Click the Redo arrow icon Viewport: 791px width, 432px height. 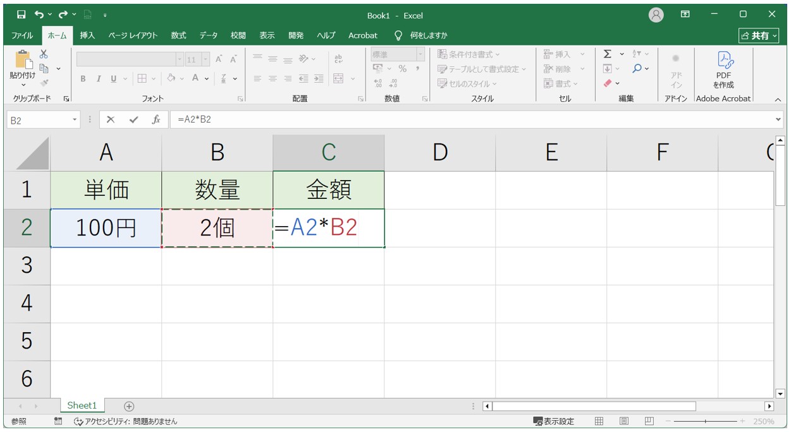click(x=63, y=15)
